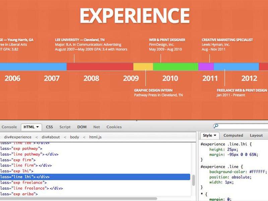Click the search magnifier icon
Image resolution: width=268 pixels, height=201 pixels.
point(216,126)
